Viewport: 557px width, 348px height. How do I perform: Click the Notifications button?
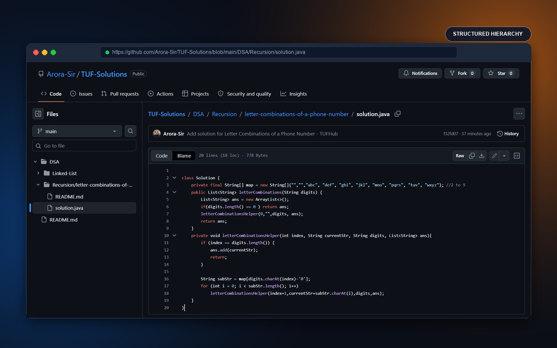pos(420,74)
